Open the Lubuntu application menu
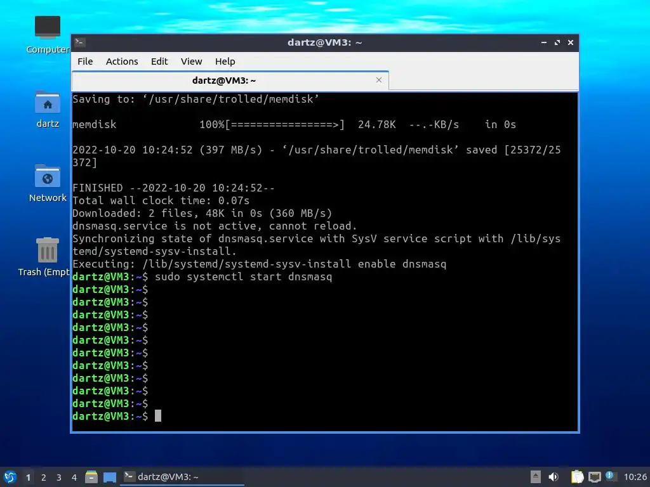The height and width of the screenshot is (487, 650). coord(10,477)
